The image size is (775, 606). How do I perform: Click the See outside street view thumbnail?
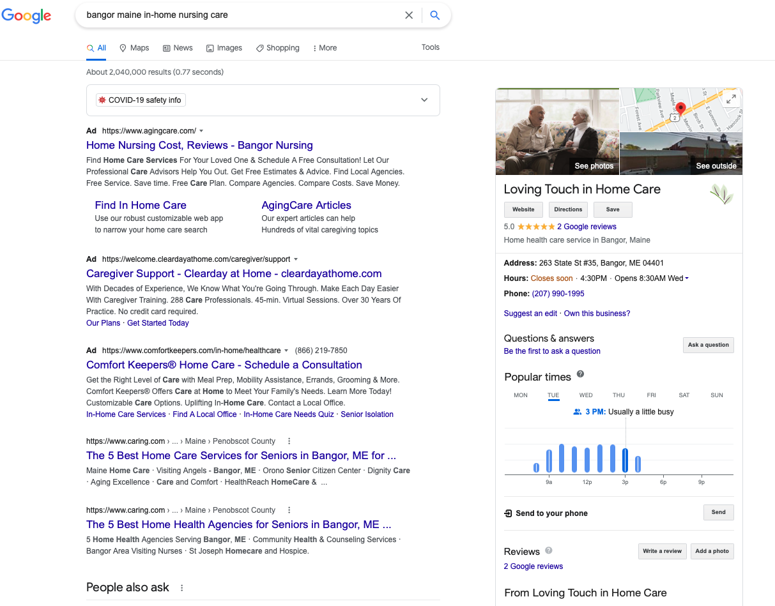(681, 153)
